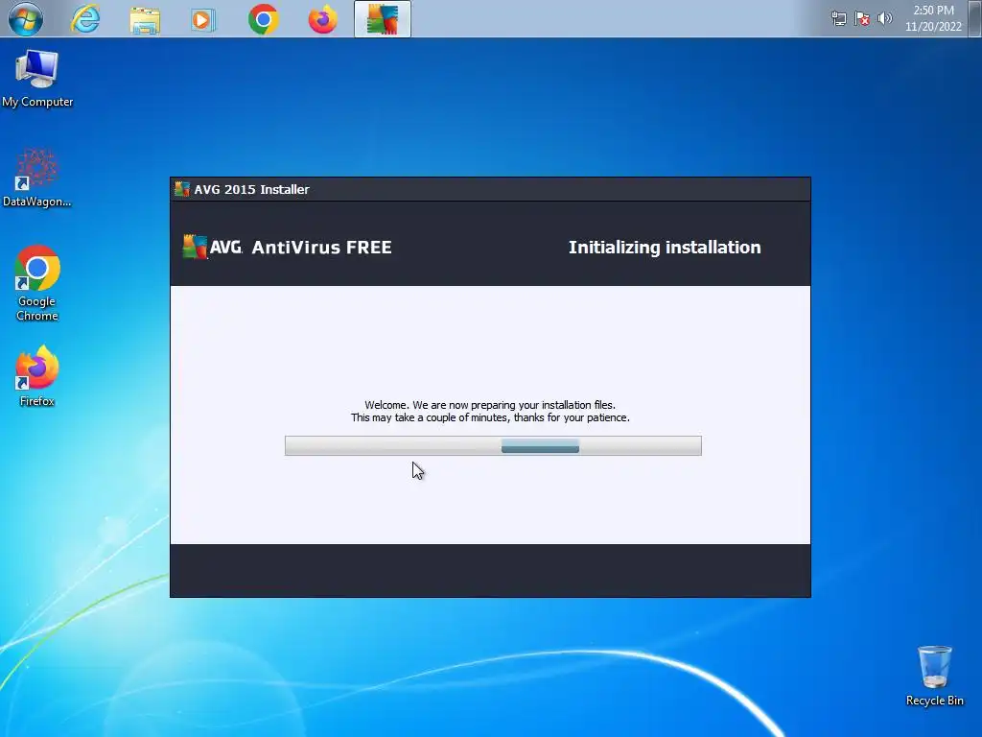Image resolution: width=982 pixels, height=737 pixels.
Task: Click the network tray icon
Action: point(838,19)
